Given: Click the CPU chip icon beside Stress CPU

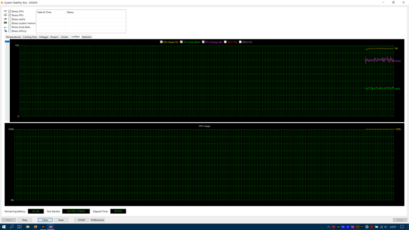Looking at the screenshot, I should pyautogui.click(x=6, y=11).
